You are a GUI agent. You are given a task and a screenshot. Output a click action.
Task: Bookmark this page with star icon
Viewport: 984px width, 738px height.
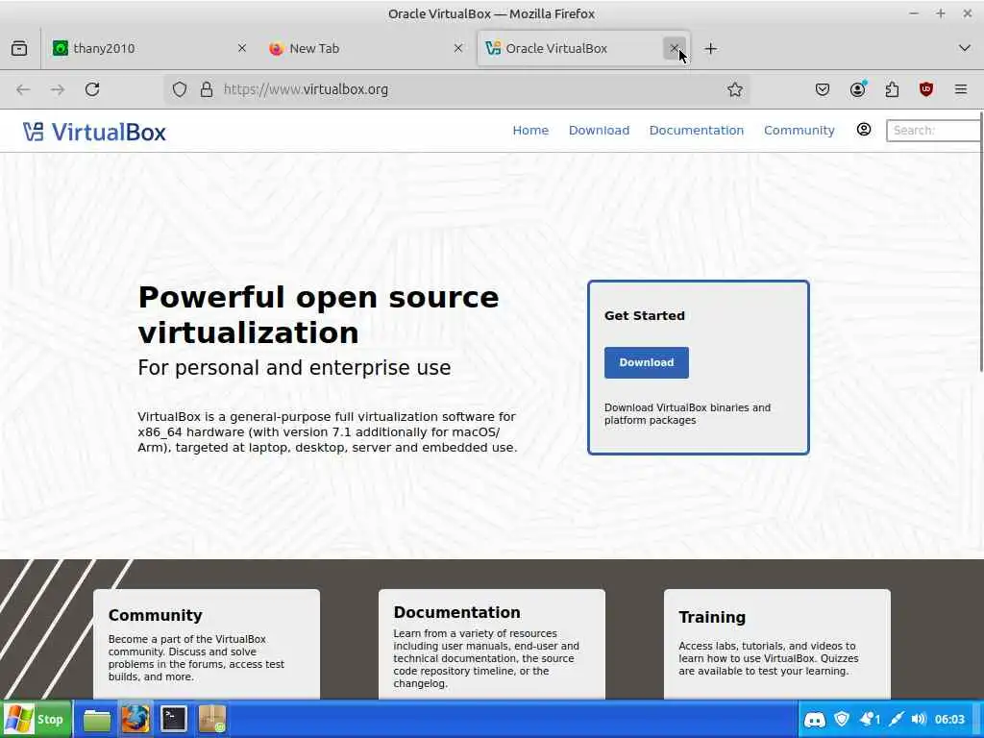(735, 89)
